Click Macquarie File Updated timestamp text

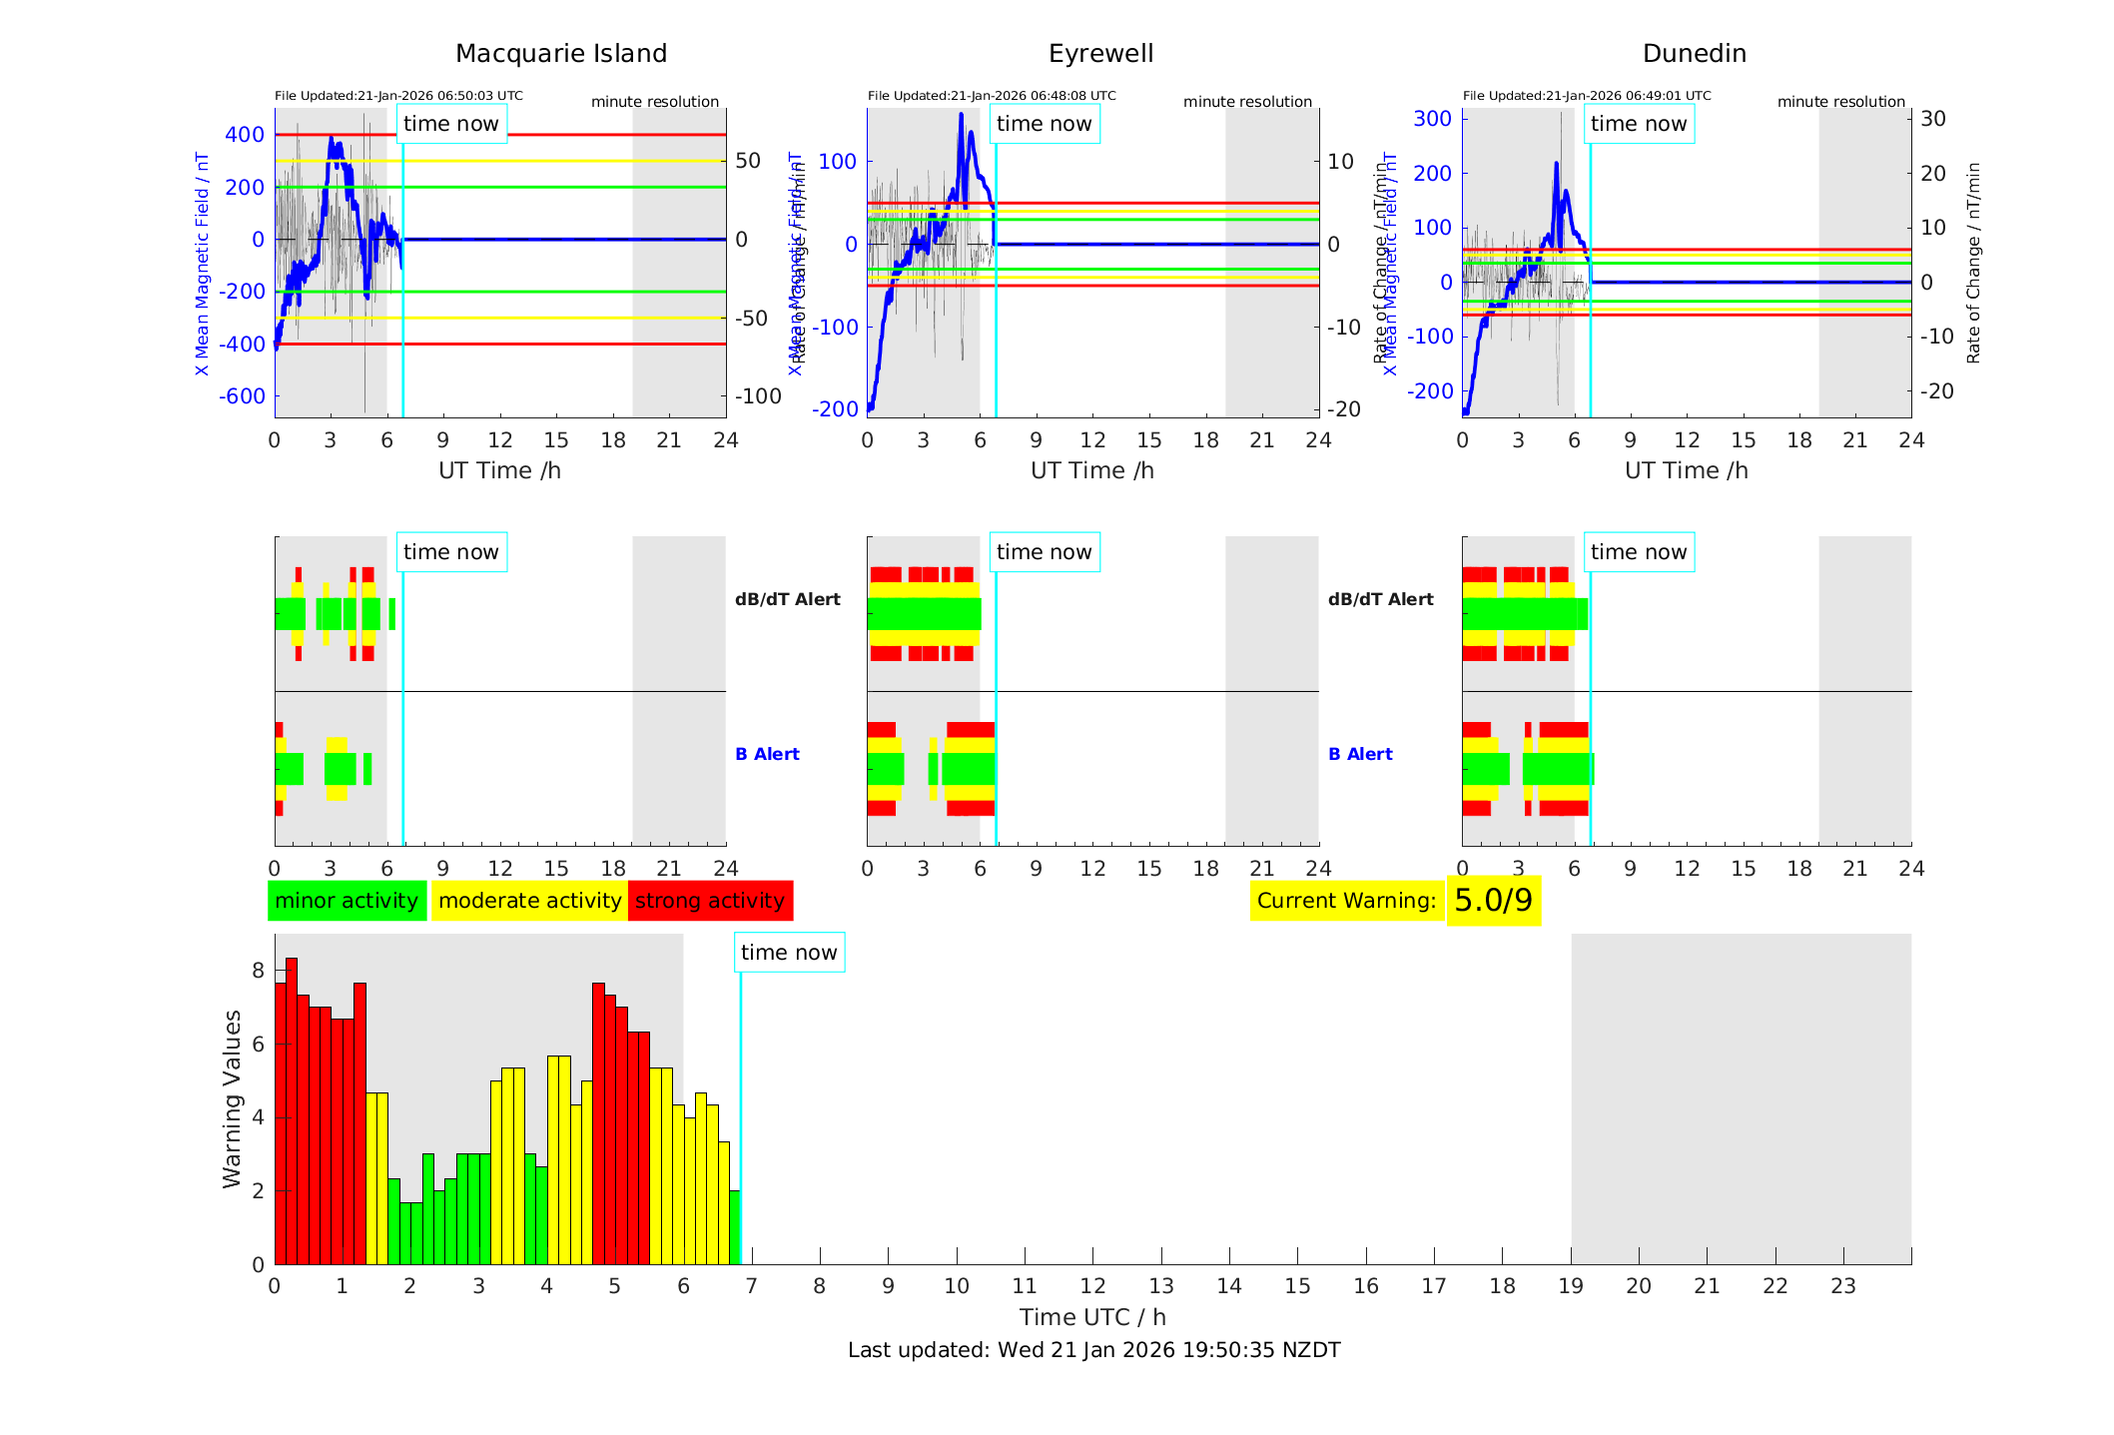tap(398, 96)
